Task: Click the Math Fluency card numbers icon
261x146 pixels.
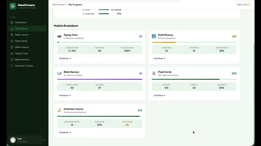Action: (x=154, y=36)
